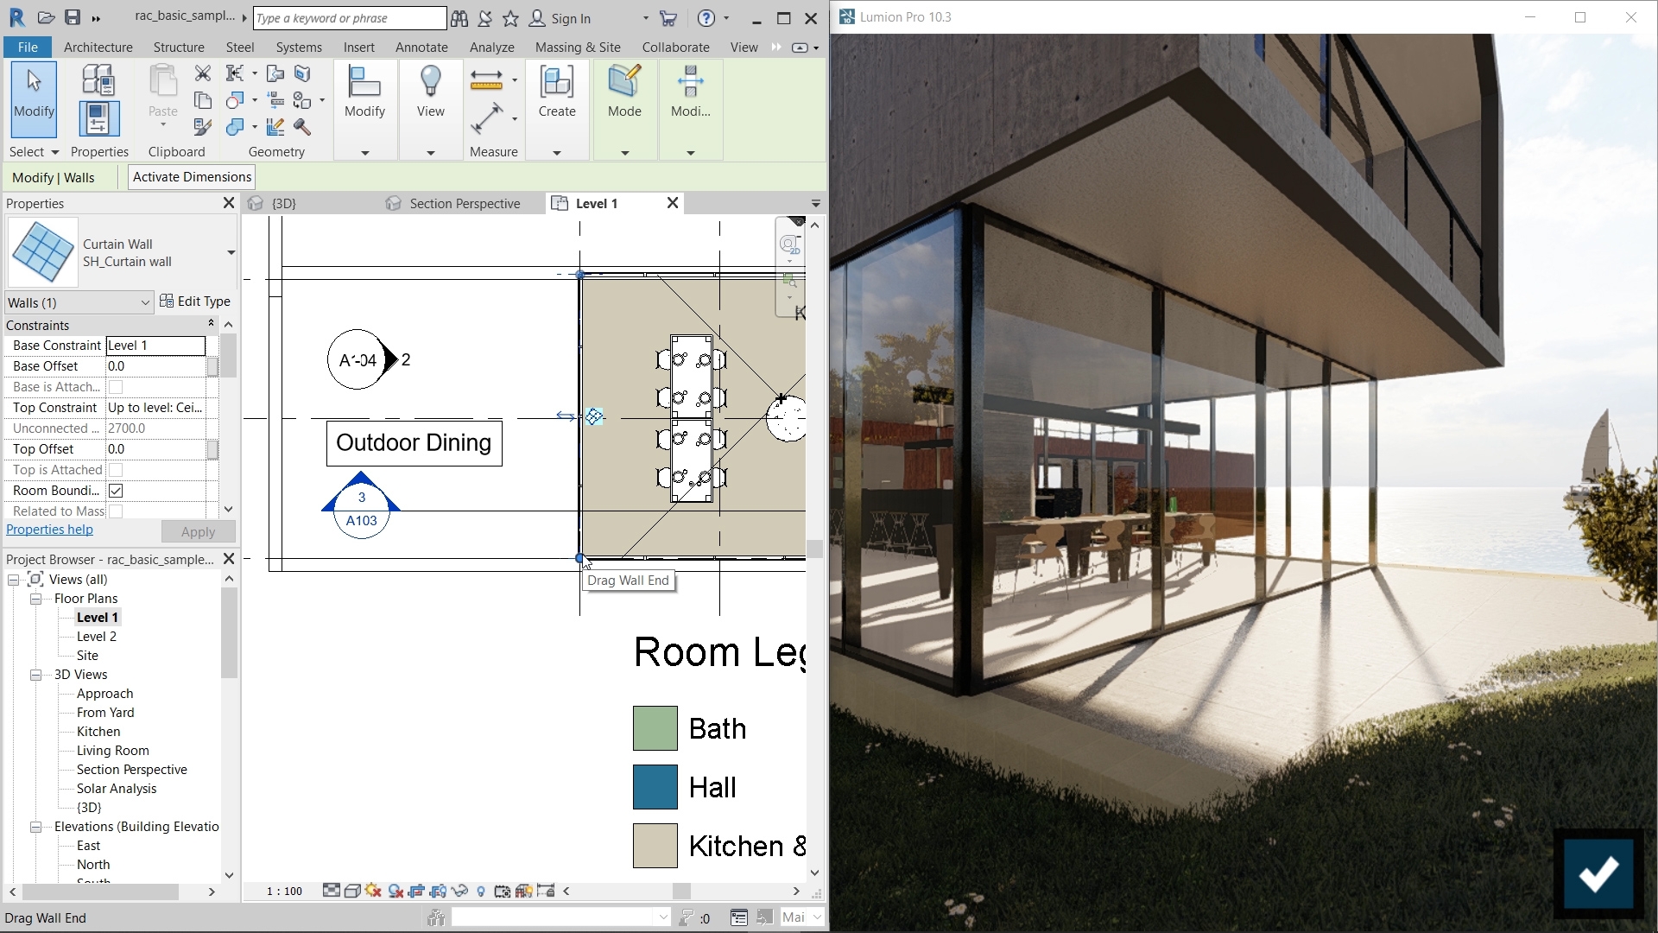Click the Bath color swatch in Room Legend

654,727
